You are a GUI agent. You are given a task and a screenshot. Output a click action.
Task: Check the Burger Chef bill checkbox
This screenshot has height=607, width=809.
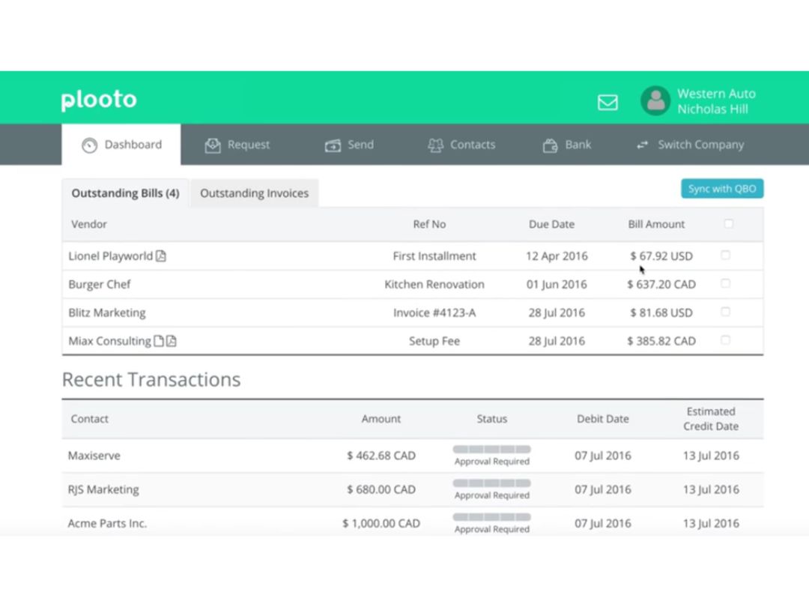(725, 283)
